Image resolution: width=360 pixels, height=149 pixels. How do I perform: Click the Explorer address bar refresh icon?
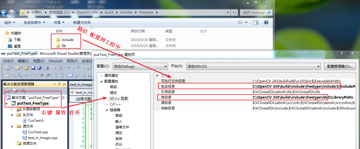point(234,13)
